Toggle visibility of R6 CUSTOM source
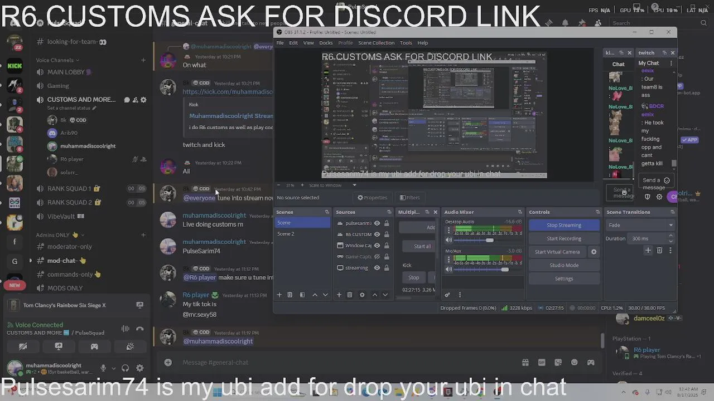 click(377, 234)
